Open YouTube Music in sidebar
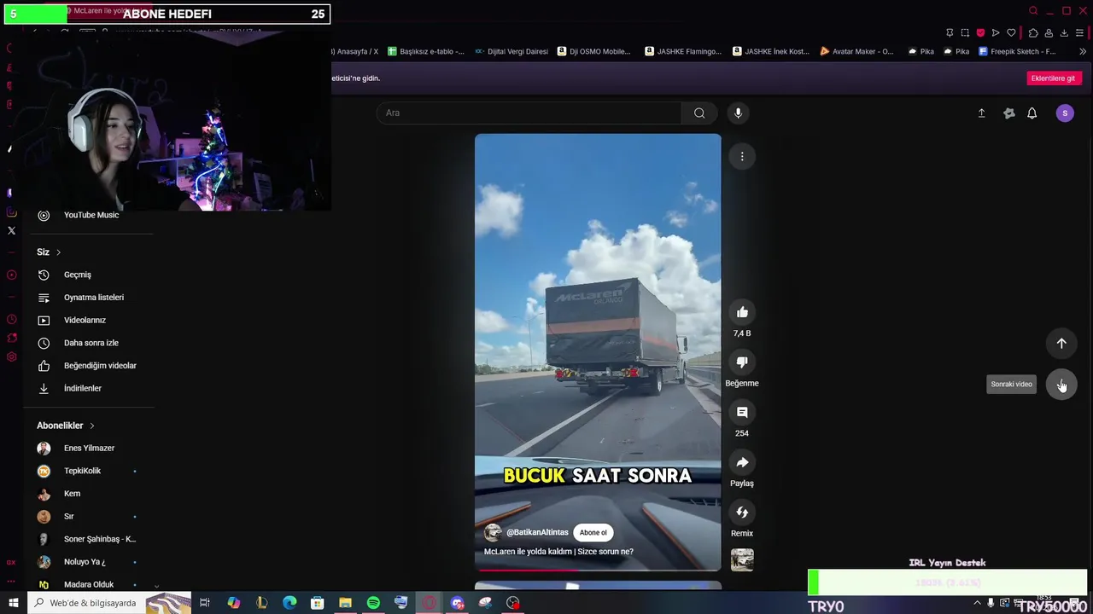The image size is (1093, 614). point(91,215)
